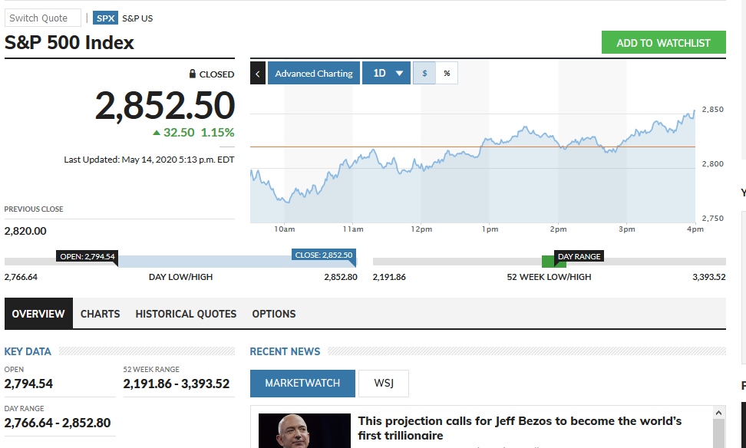Click the DAY RANGE marker on 52-week bar
The width and height of the screenshot is (746, 448).
579,256
